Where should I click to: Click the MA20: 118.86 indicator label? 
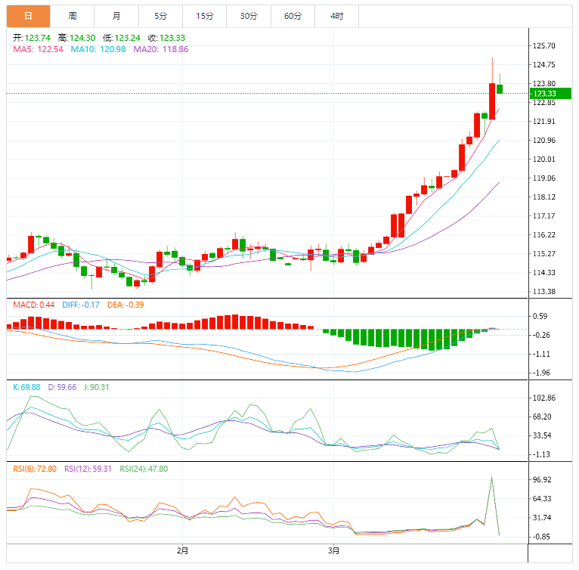click(161, 49)
